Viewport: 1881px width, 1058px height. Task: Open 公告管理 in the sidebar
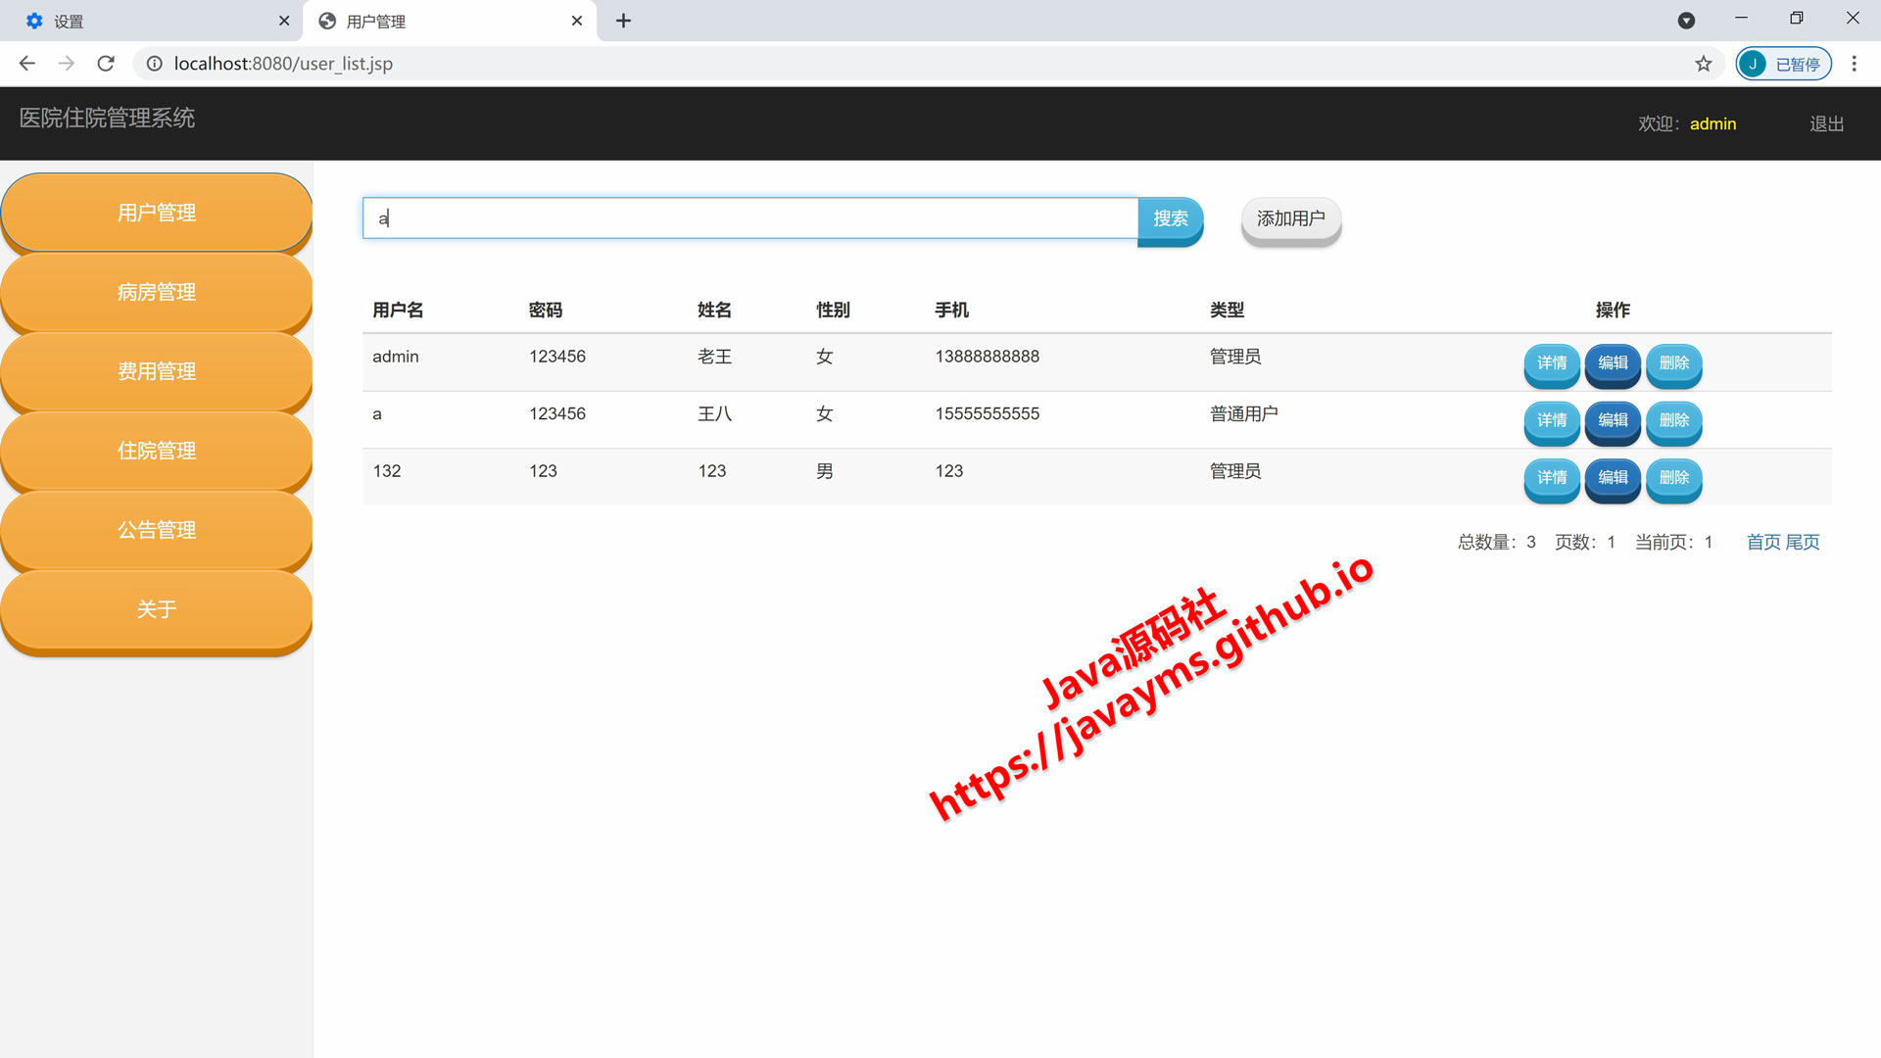coord(157,530)
